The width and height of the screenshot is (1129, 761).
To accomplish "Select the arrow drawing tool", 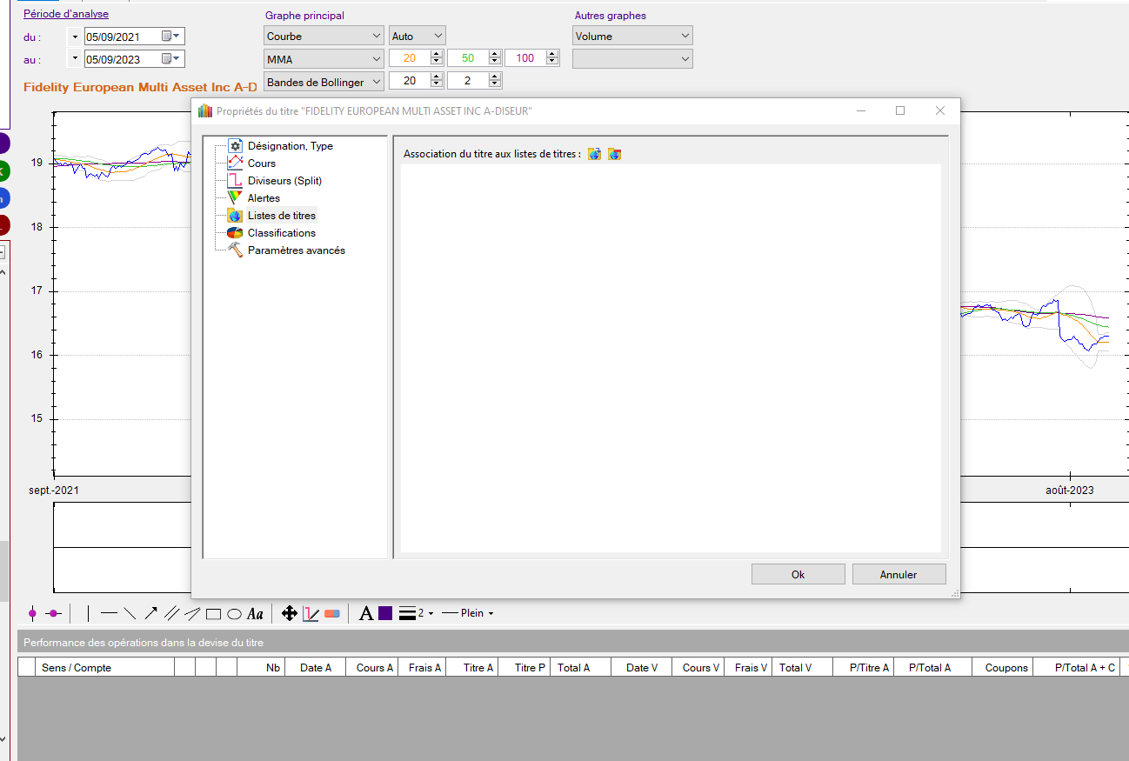I will (150, 614).
